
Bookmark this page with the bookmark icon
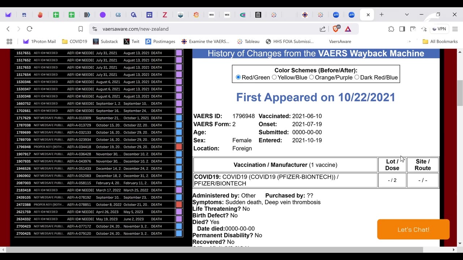coord(81,29)
